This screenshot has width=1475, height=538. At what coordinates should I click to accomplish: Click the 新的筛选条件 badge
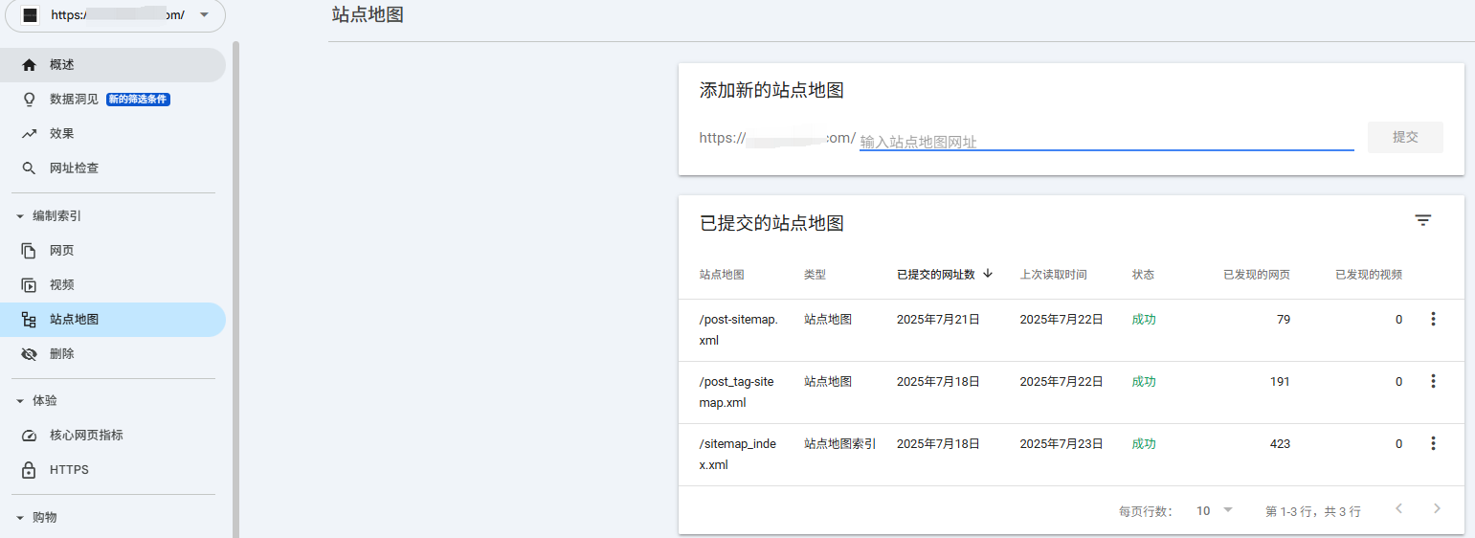[x=139, y=100]
